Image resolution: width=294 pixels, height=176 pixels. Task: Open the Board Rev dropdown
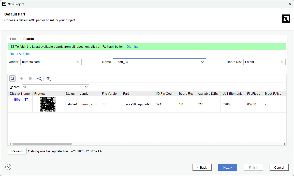[264, 62]
